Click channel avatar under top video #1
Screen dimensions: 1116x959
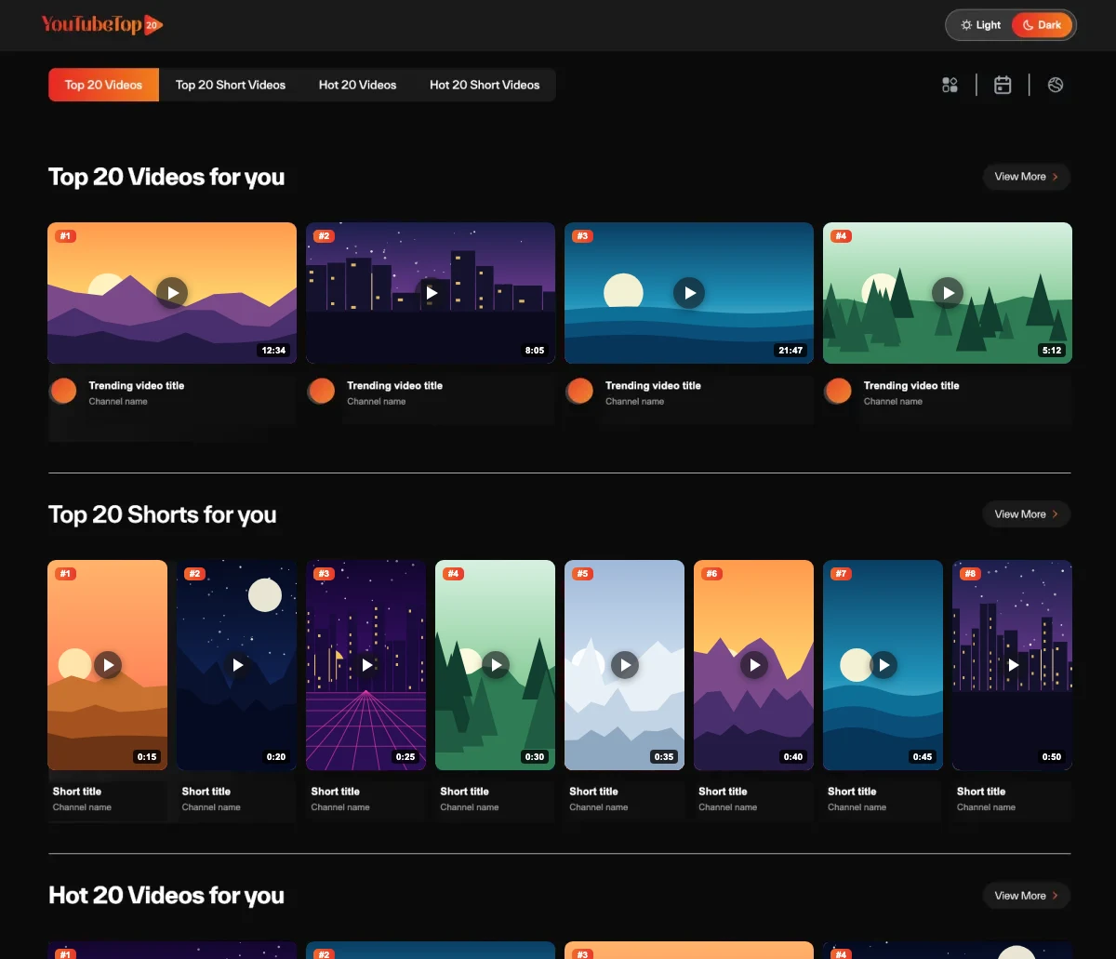click(x=63, y=392)
